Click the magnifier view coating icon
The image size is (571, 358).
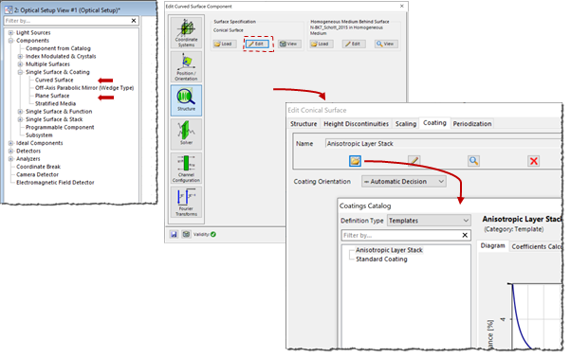click(473, 161)
